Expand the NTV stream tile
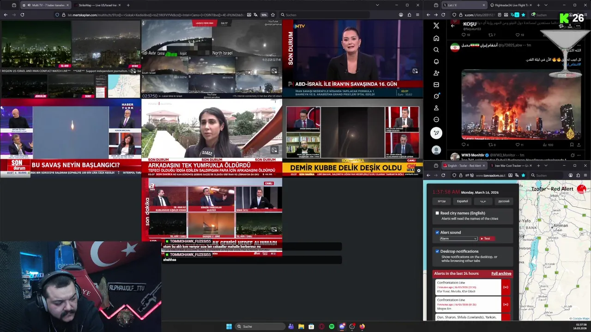This screenshot has width=591, height=332. (415, 71)
